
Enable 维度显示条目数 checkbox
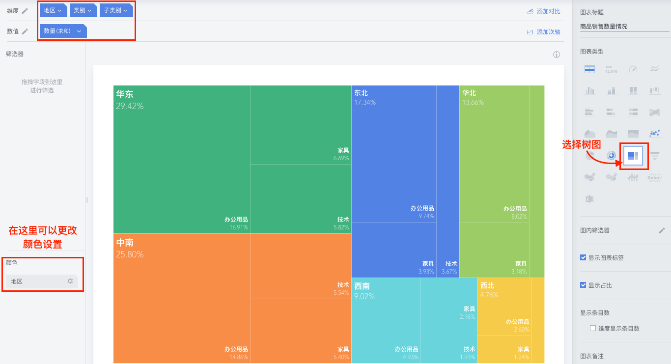point(593,328)
